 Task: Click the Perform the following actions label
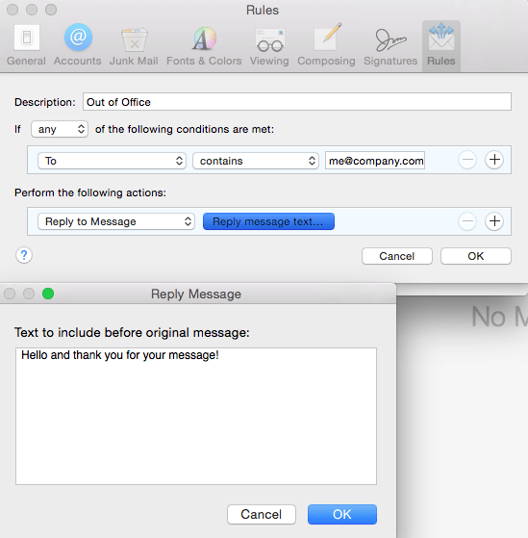(90, 192)
